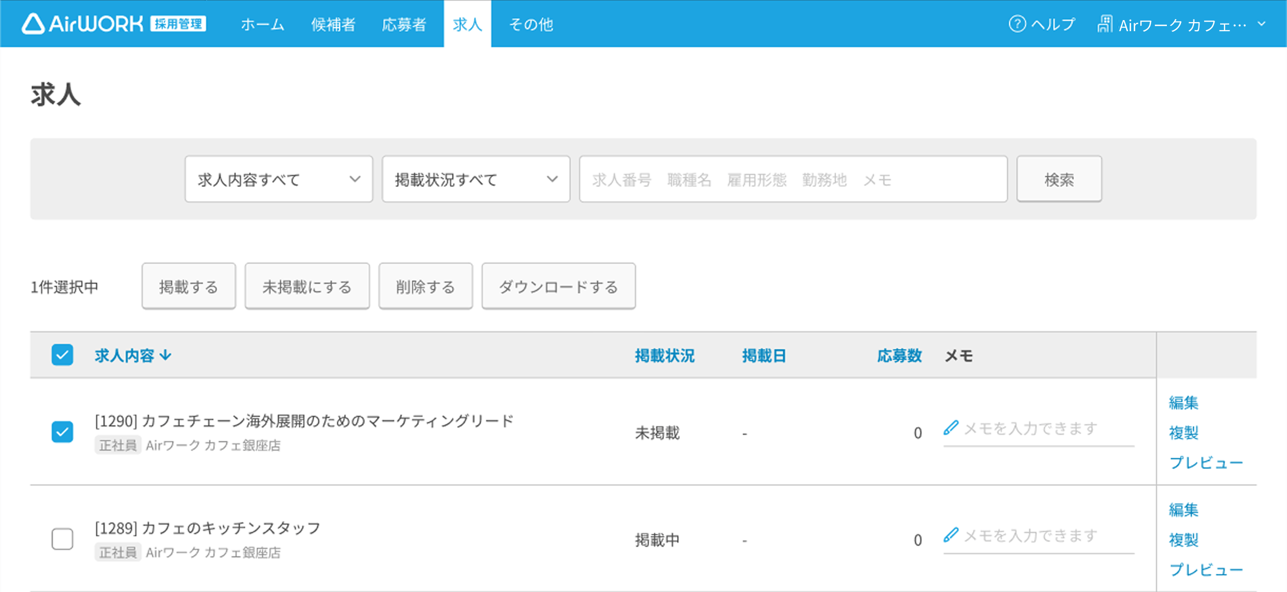Image resolution: width=1287 pixels, height=592 pixels.
Task: Click the 掲載する button
Action: pos(189,286)
